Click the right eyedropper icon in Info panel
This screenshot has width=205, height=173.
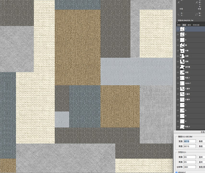(x=197, y=2)
